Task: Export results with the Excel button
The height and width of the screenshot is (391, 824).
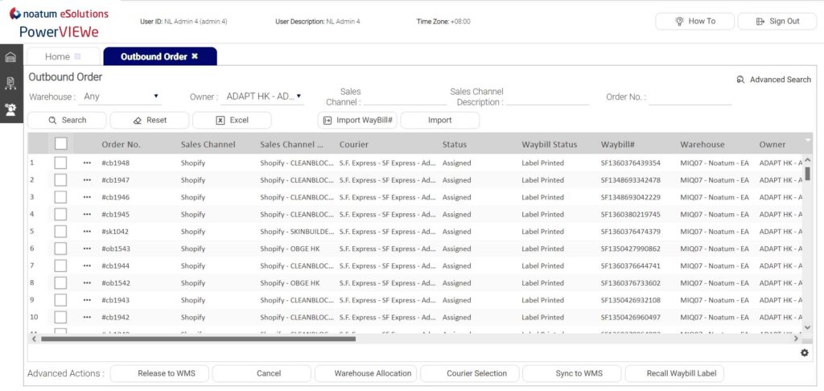Action: tap(232, 120)
